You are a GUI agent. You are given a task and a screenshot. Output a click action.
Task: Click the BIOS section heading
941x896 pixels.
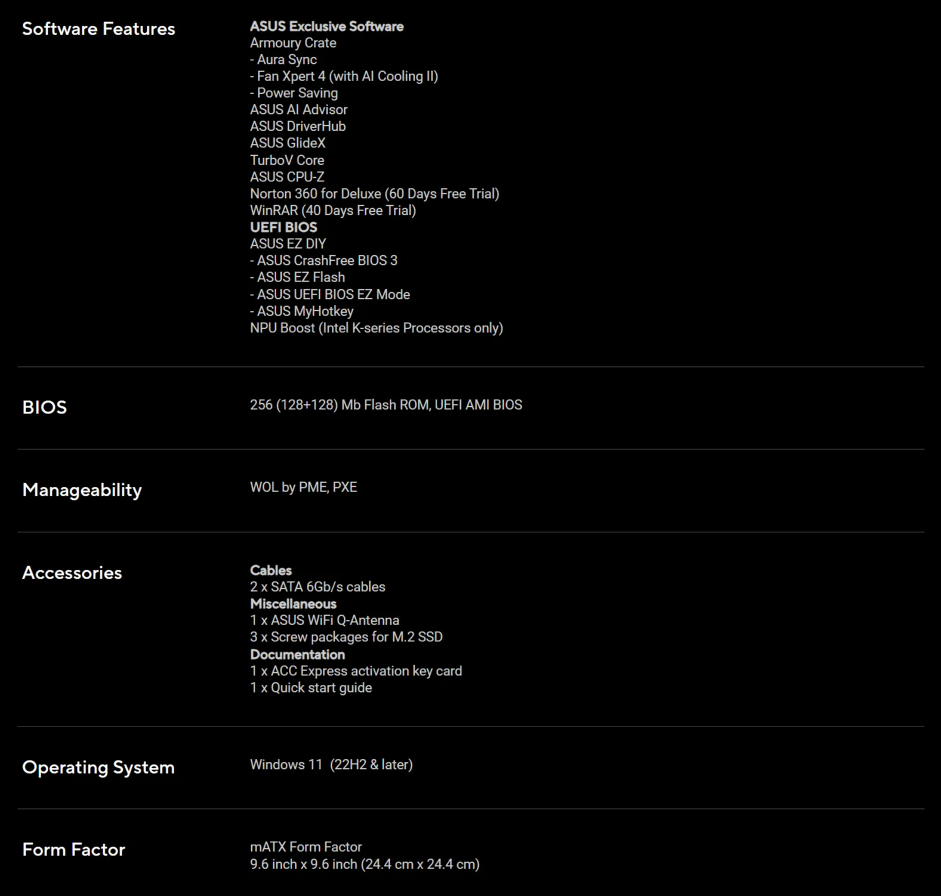45,407
